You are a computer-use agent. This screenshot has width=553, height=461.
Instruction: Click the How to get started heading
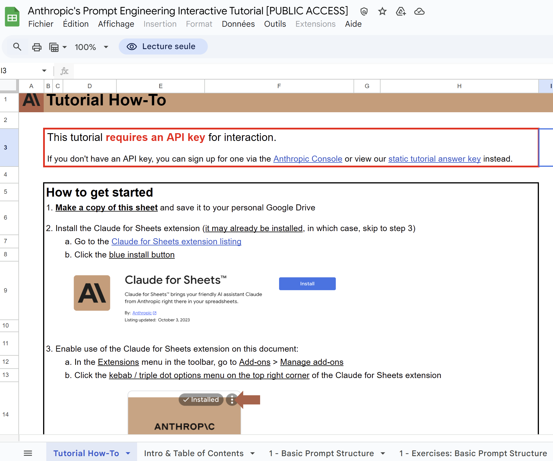click(99, 192)
